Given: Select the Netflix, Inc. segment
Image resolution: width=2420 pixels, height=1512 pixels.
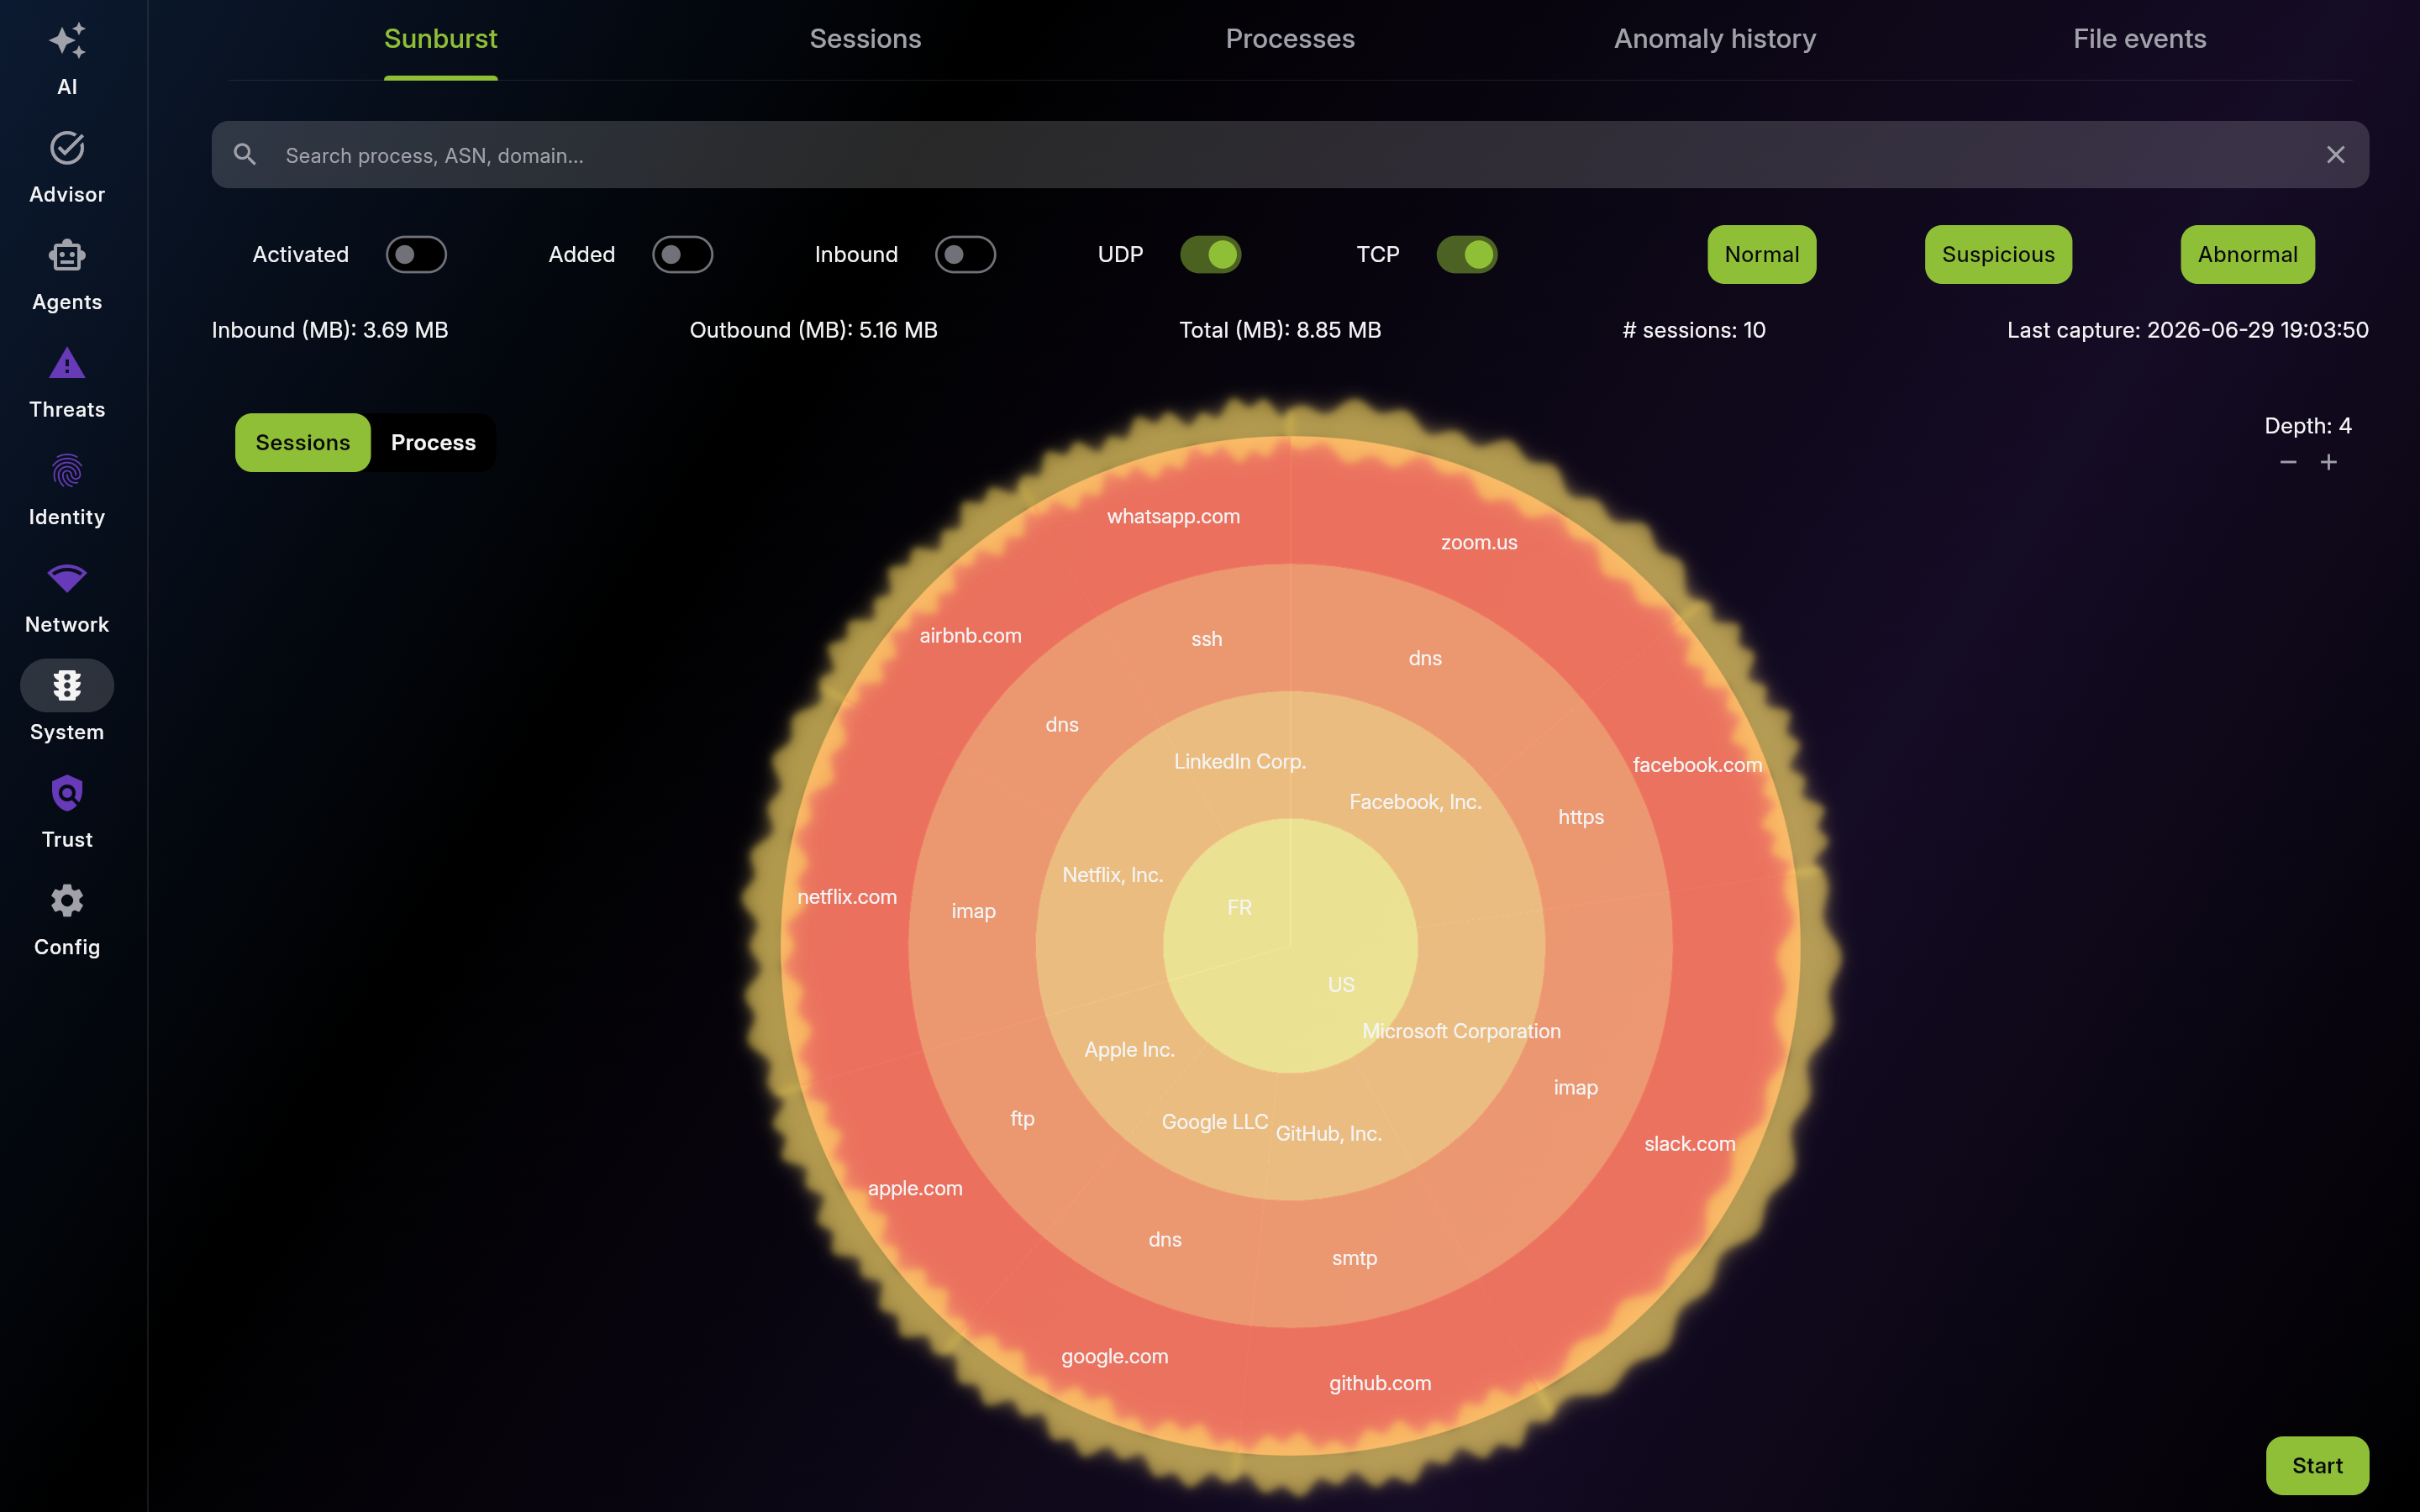Looking at the screenshot, I should pos(1113,875).
